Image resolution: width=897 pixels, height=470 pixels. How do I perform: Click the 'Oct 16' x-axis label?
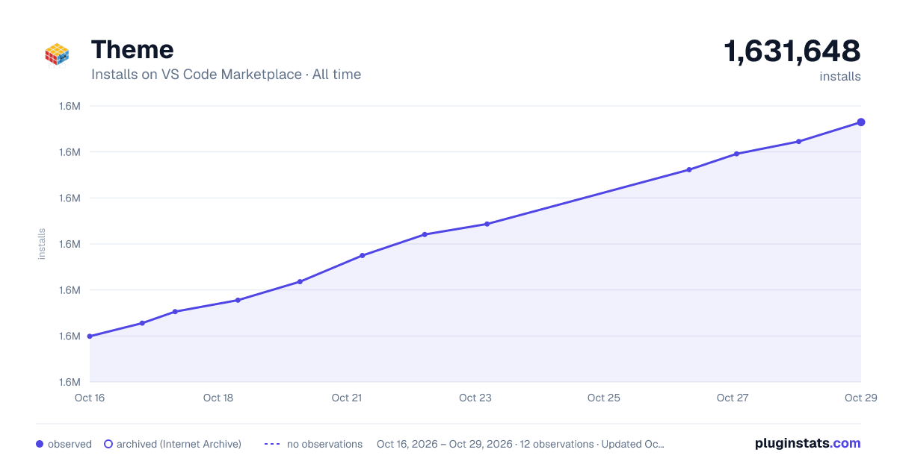pyautogui.click(x=90, y=398)
